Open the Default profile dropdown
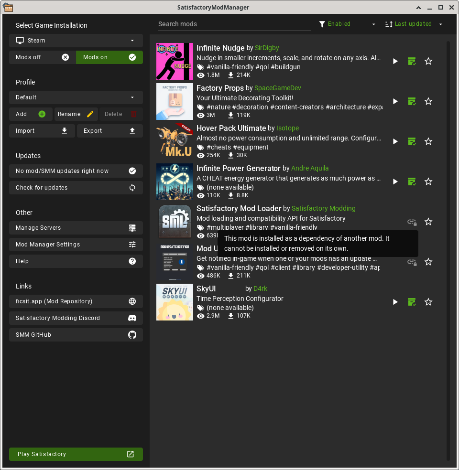This screenshot has width=459, height=470. tap(76, 97)
